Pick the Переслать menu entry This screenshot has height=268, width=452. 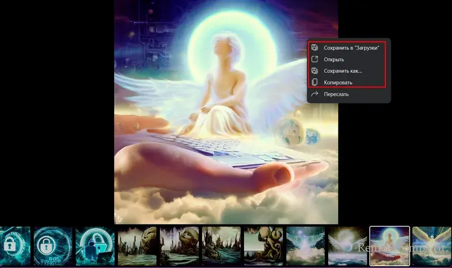pyautogui.click(x=336, y=94)
